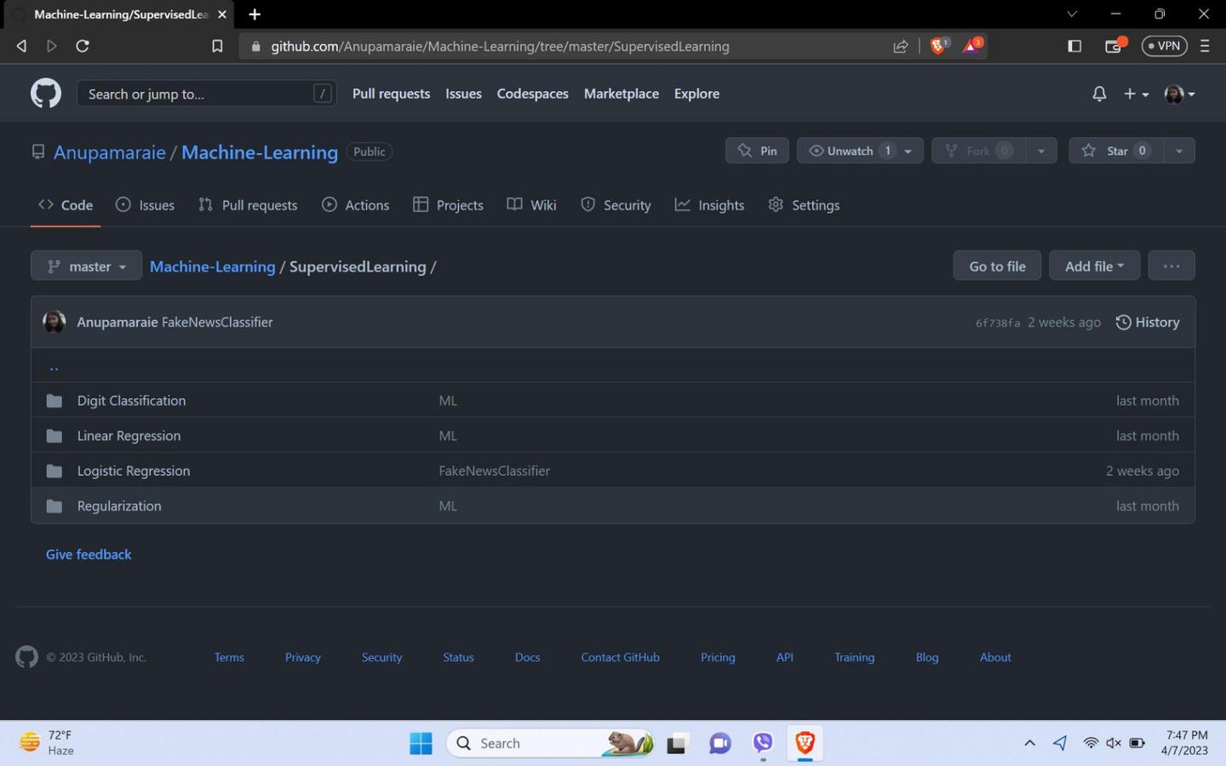Open the Docs footer link
Screen dimensions: 1226x766
(x=527, y=657)
